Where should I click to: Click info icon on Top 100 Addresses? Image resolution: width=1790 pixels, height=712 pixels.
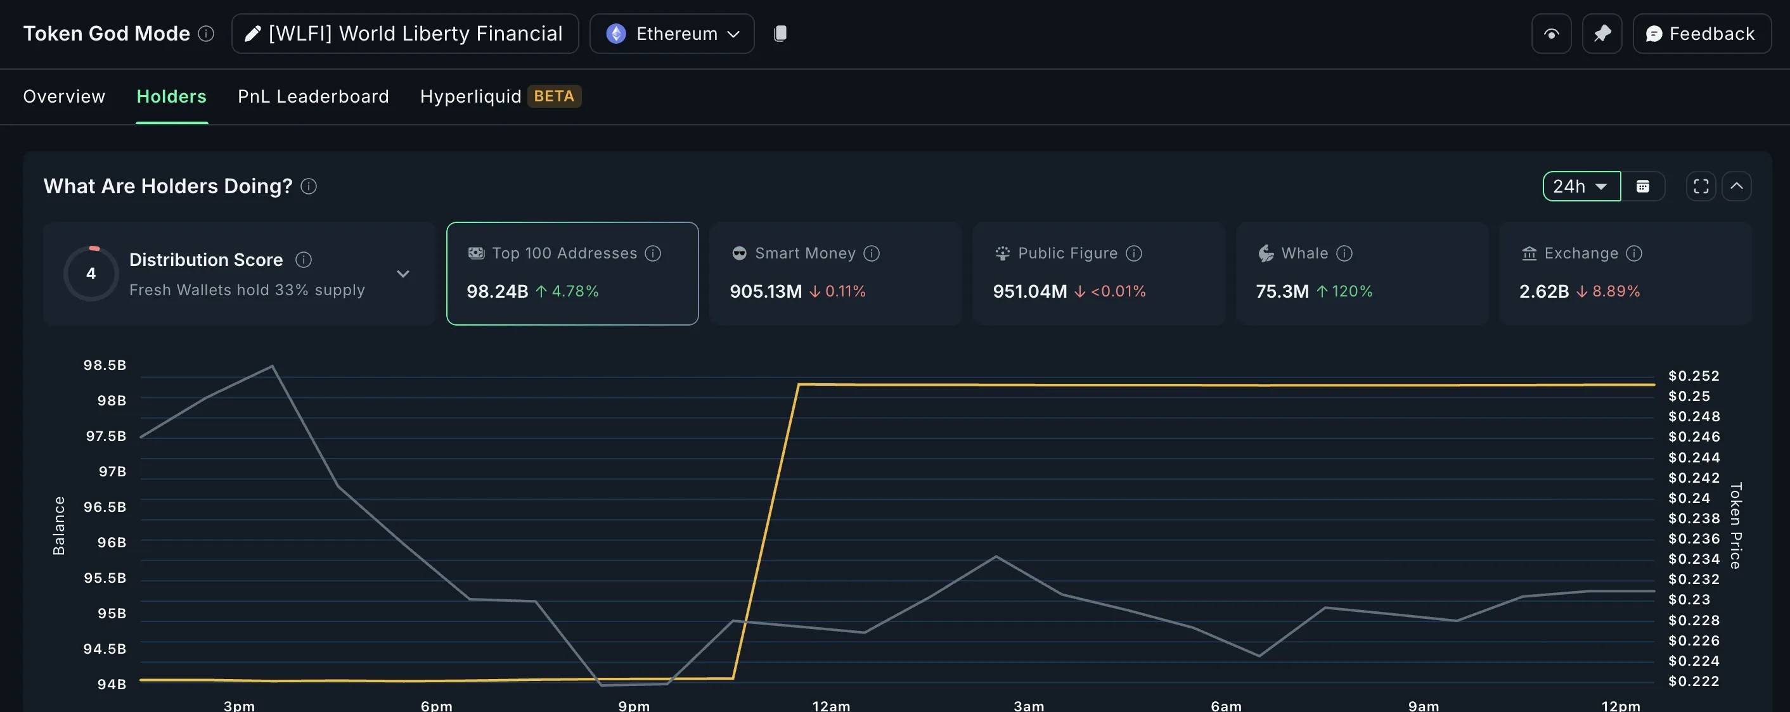(x=653, y=253)
